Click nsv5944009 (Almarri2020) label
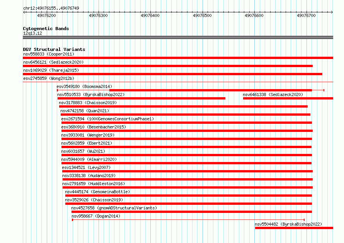Screen dimensions: 344x243 (x=89, y=159)
